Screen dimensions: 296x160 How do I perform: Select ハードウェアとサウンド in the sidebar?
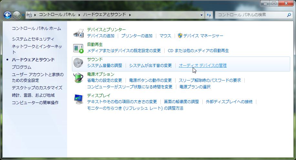pos(33,59)
